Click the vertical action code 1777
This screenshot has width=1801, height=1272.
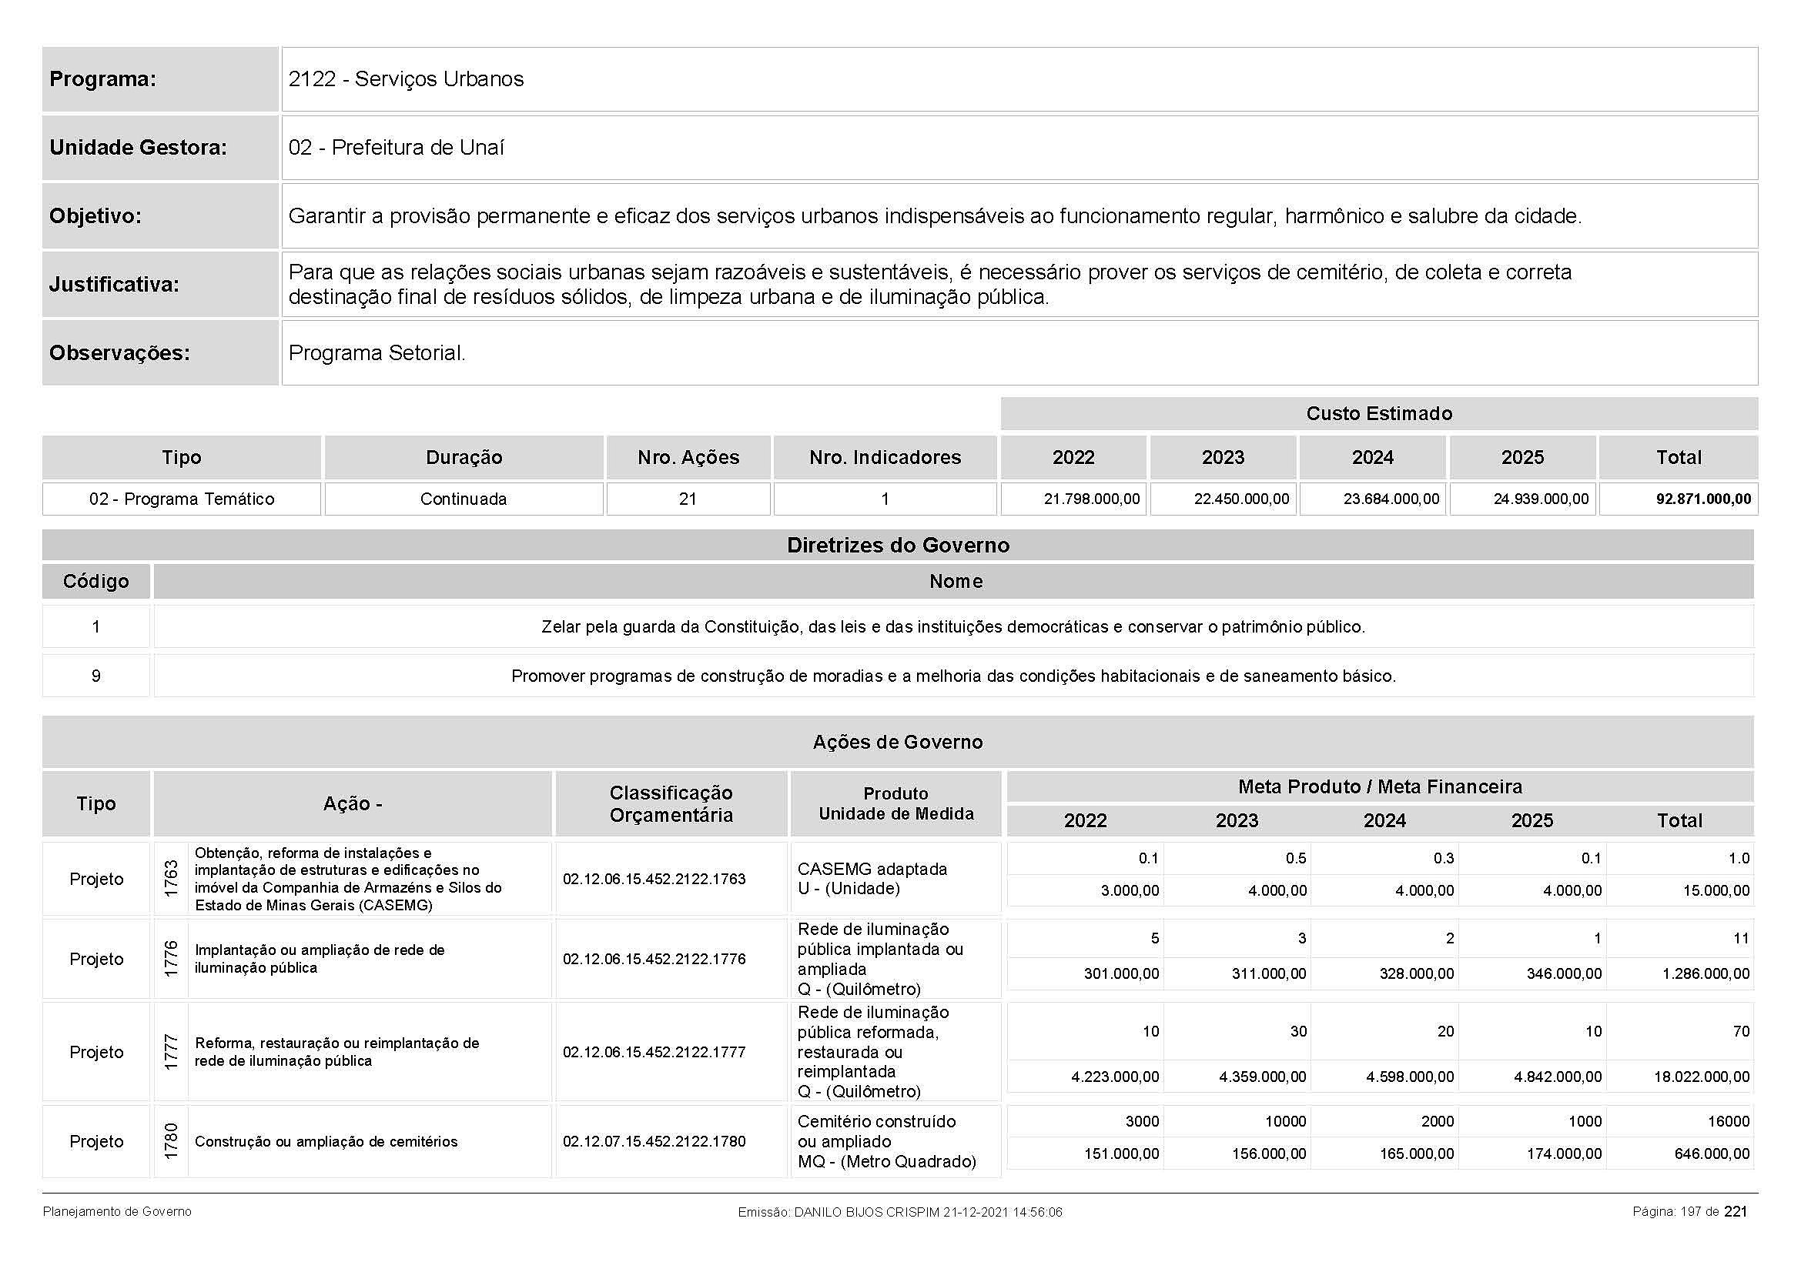[171, 1052]
